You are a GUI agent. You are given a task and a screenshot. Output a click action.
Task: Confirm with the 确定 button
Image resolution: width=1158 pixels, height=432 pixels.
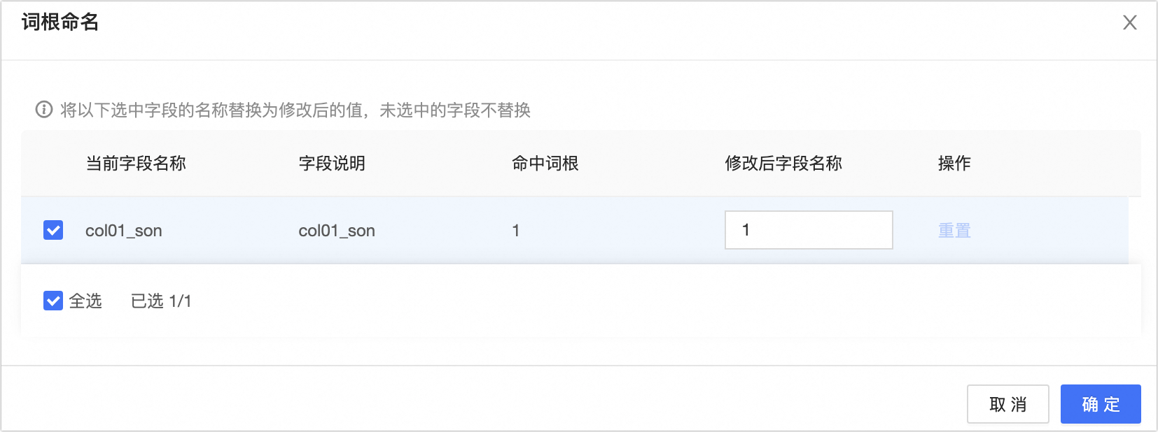(x=1100, y=404)
